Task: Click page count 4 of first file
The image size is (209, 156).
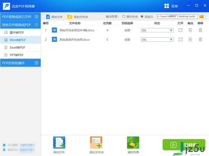Action: [x=107, y=30]
